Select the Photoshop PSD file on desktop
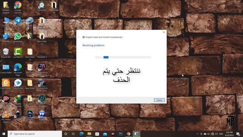Screen dimensions: 243x137 [x=30, y=115]
